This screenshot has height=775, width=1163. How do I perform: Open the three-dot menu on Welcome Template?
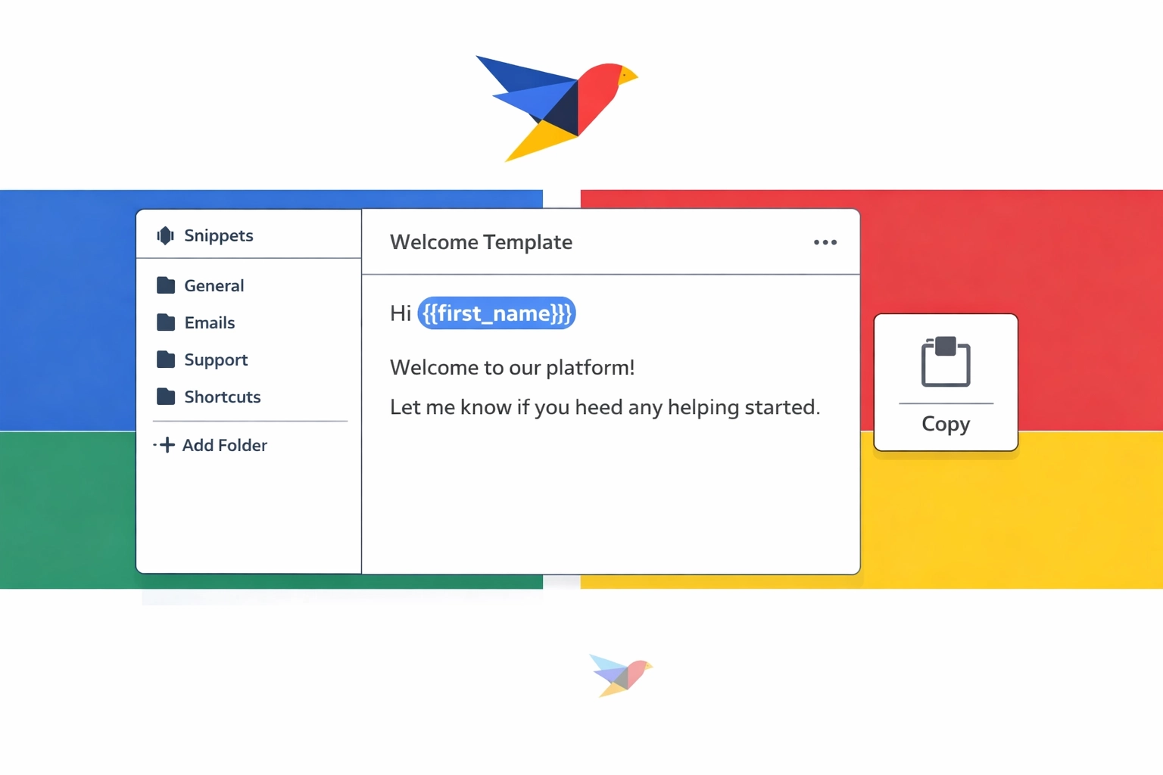[825, 242]
